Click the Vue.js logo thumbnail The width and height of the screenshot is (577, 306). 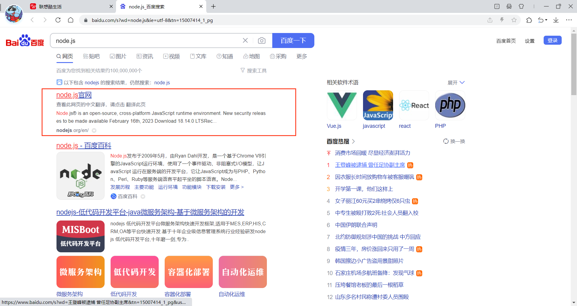pyautogui.click(x=342, y=105)
